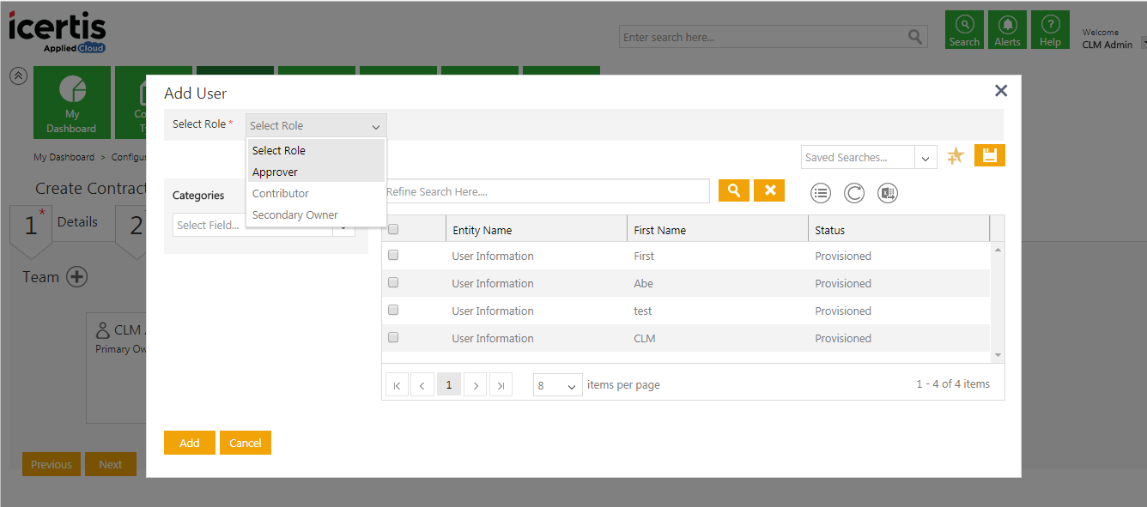Click User Information in test row
The width and height of the screenshot is (1147, 507).
tap(493, 311)
